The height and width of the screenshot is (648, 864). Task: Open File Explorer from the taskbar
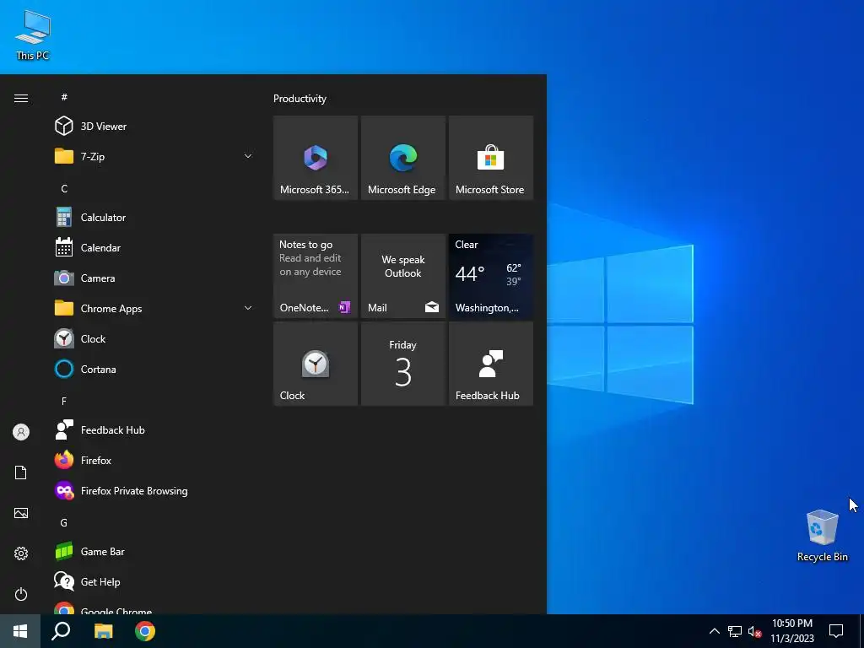coord(103,631)
